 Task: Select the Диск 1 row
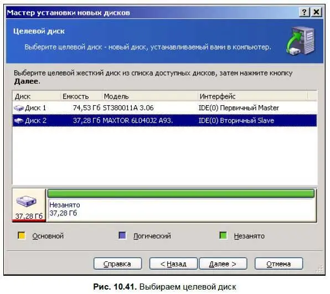click(165, 108)
